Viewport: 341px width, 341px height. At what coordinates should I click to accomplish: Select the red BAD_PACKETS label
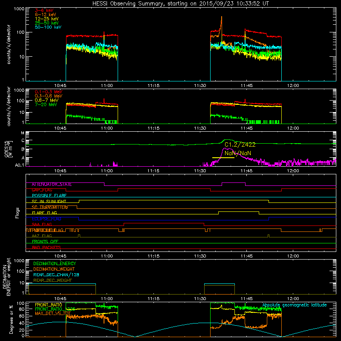click(46, 247)
